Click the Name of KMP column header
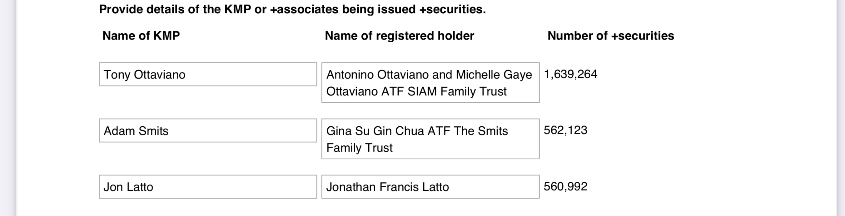Image resolution: width=845 pixels, height=216 pixels. (x=141, y=35)
